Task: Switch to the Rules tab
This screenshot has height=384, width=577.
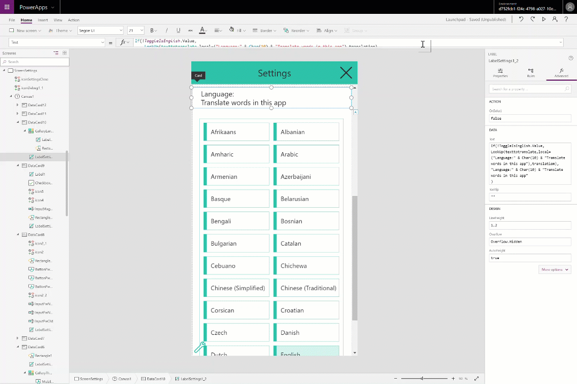Action: pyautogui.click(x=531, y=73)
